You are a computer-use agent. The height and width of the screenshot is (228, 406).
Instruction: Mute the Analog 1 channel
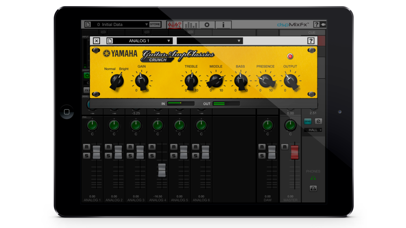(x=86, y=147)
